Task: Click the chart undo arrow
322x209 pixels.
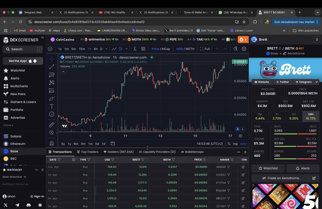Action: tap(217, 49)
